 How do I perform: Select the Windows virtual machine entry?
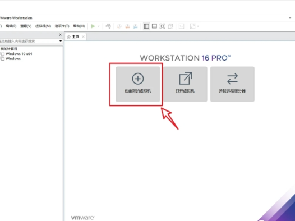click(x=13, y=59)
